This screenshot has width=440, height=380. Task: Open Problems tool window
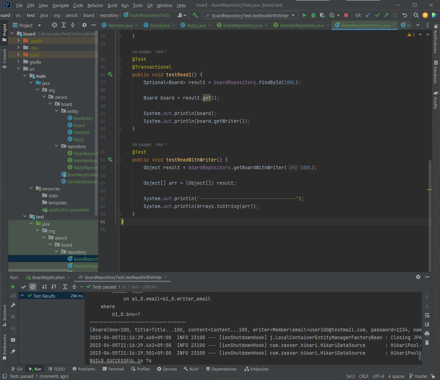[x=84, y=369]
